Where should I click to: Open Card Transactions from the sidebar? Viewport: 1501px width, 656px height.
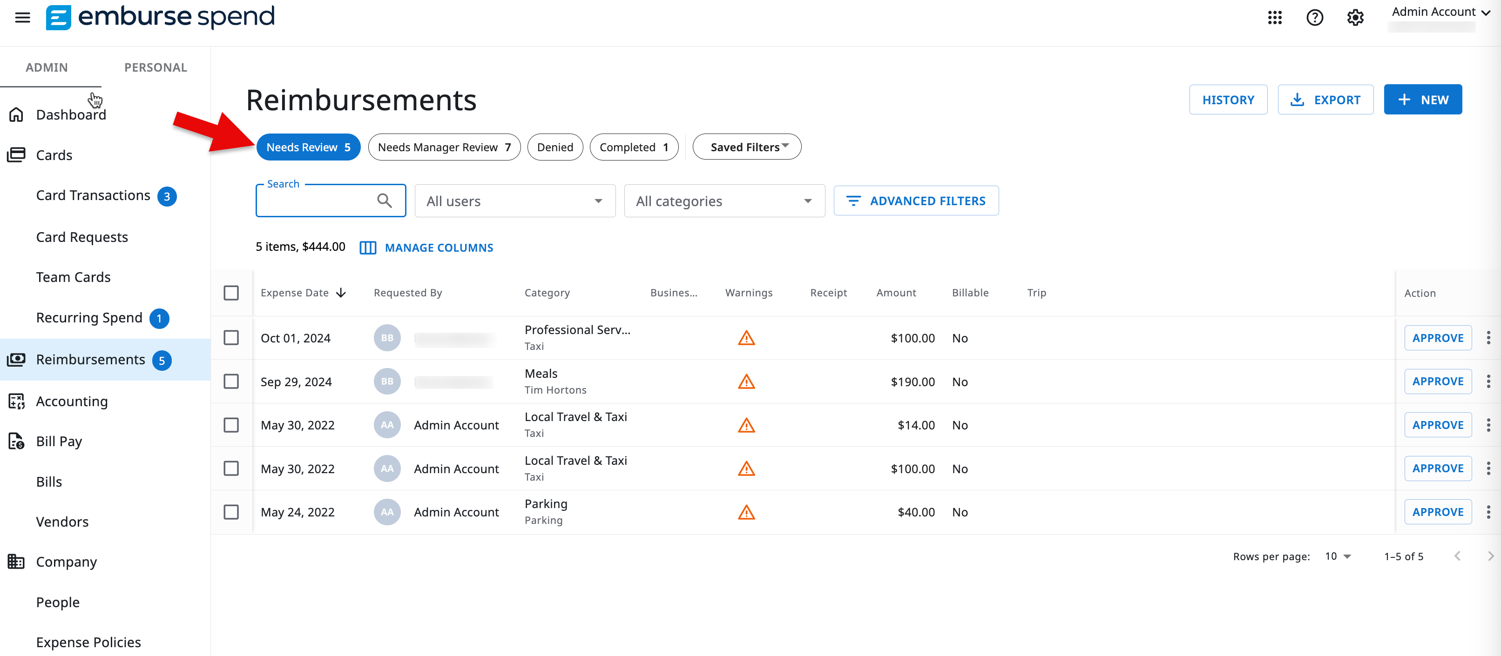93,195
